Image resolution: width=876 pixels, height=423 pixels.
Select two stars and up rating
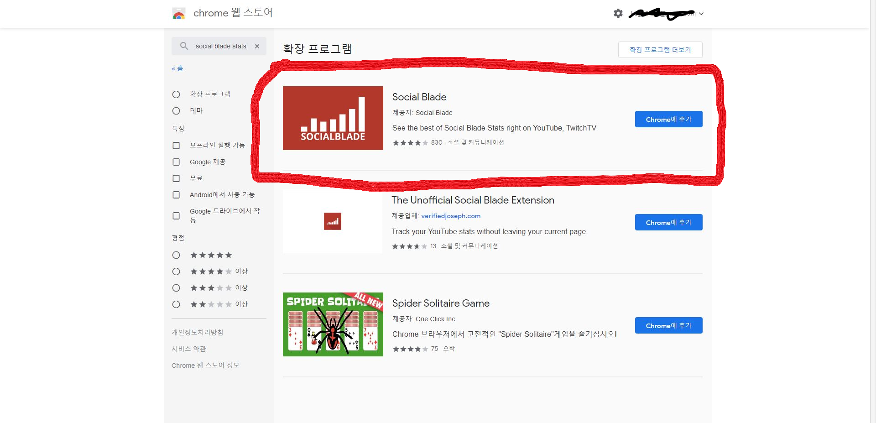point(176,304)
